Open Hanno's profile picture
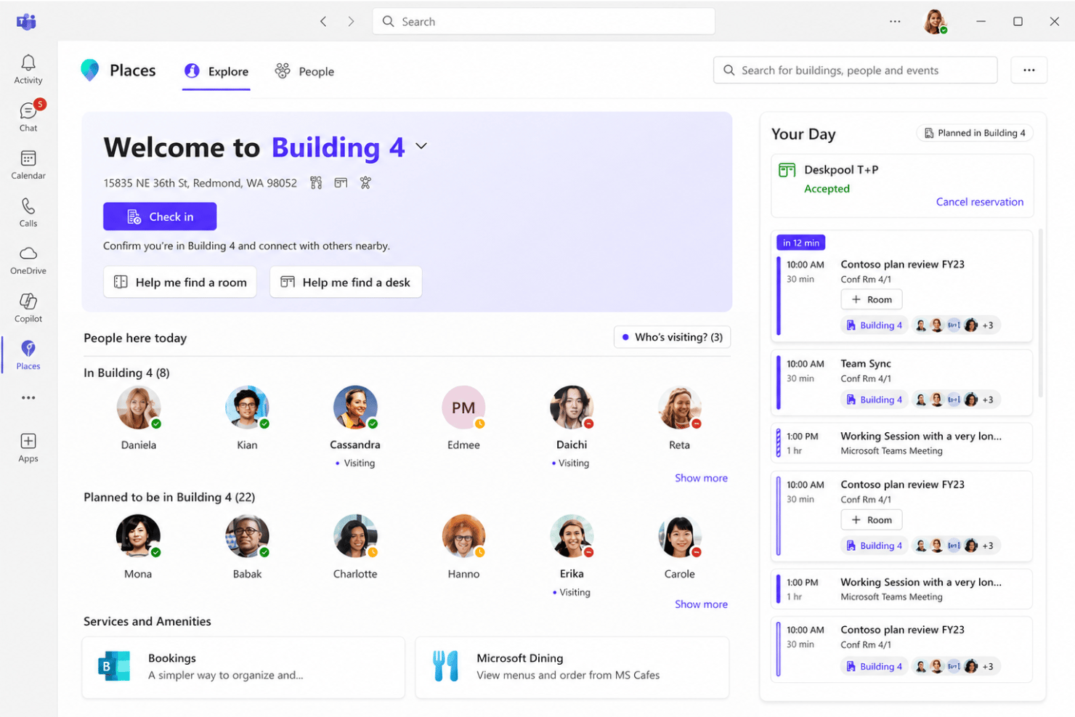Image resolution: width=1075 pixels, height=717 pixels. click(463, 536)
